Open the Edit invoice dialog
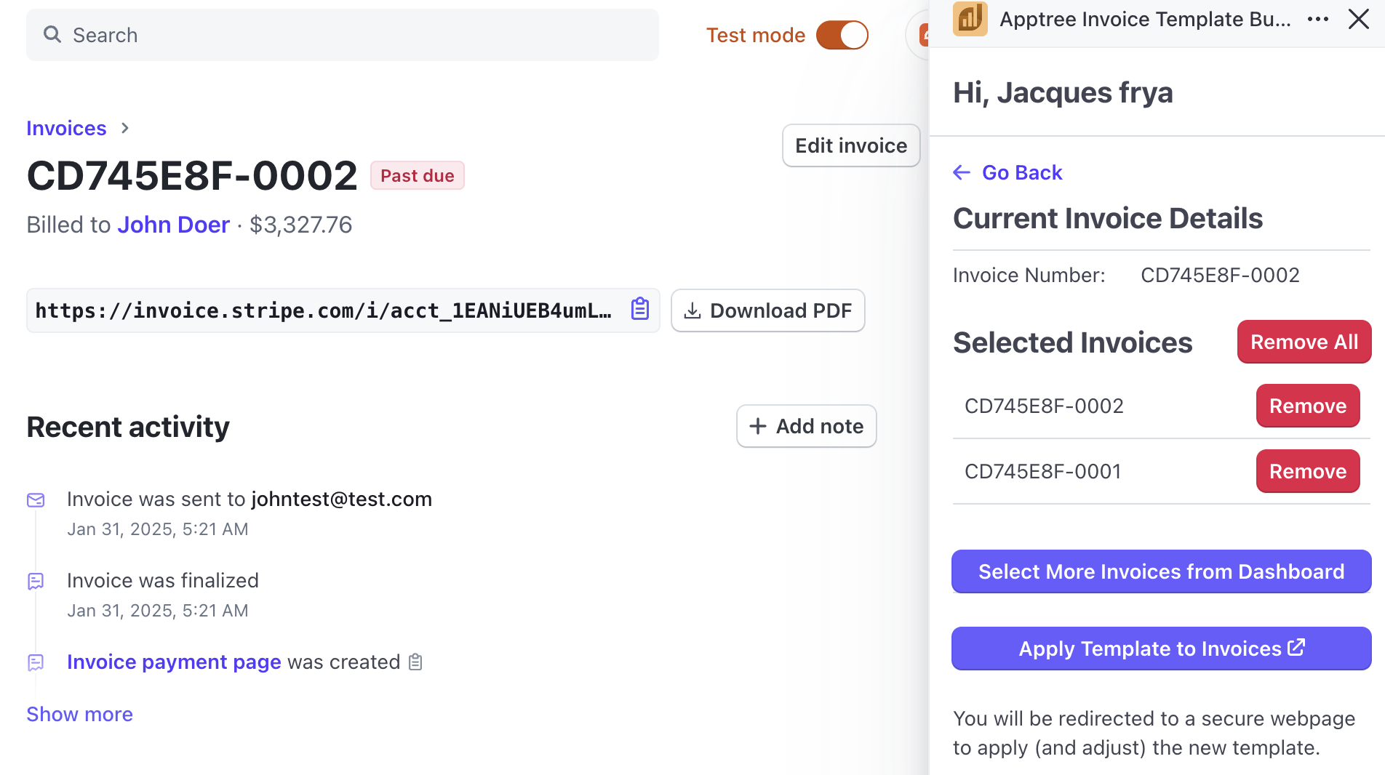Image resolution: width=1385 pixels, height=775 pixels. [850, 145]
